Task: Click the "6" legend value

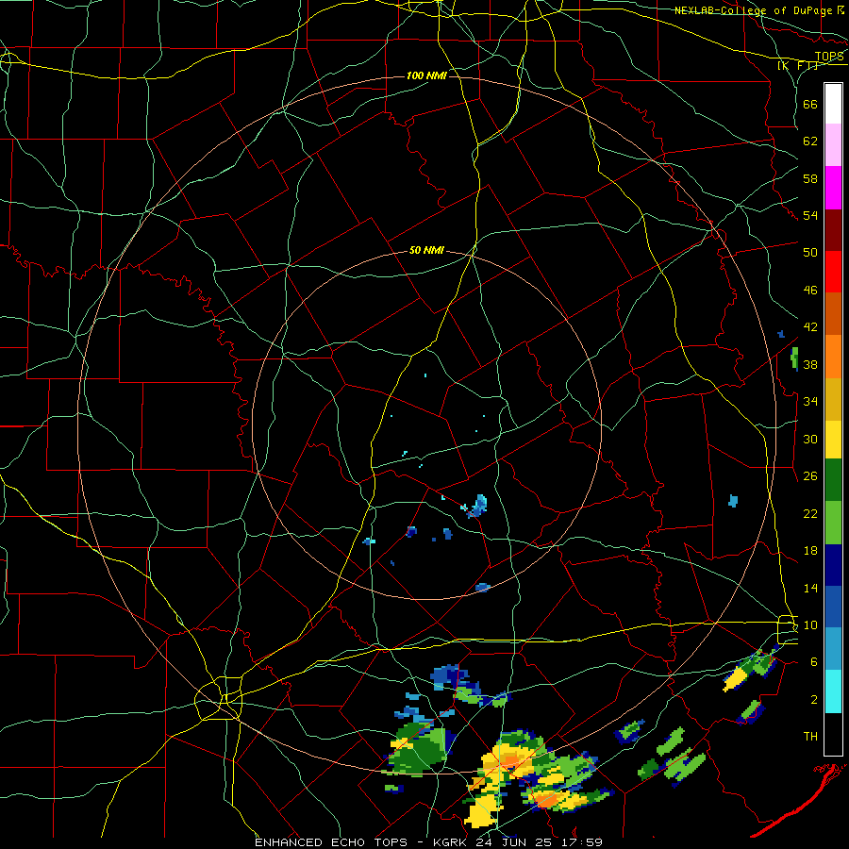Action: [814, 661]
